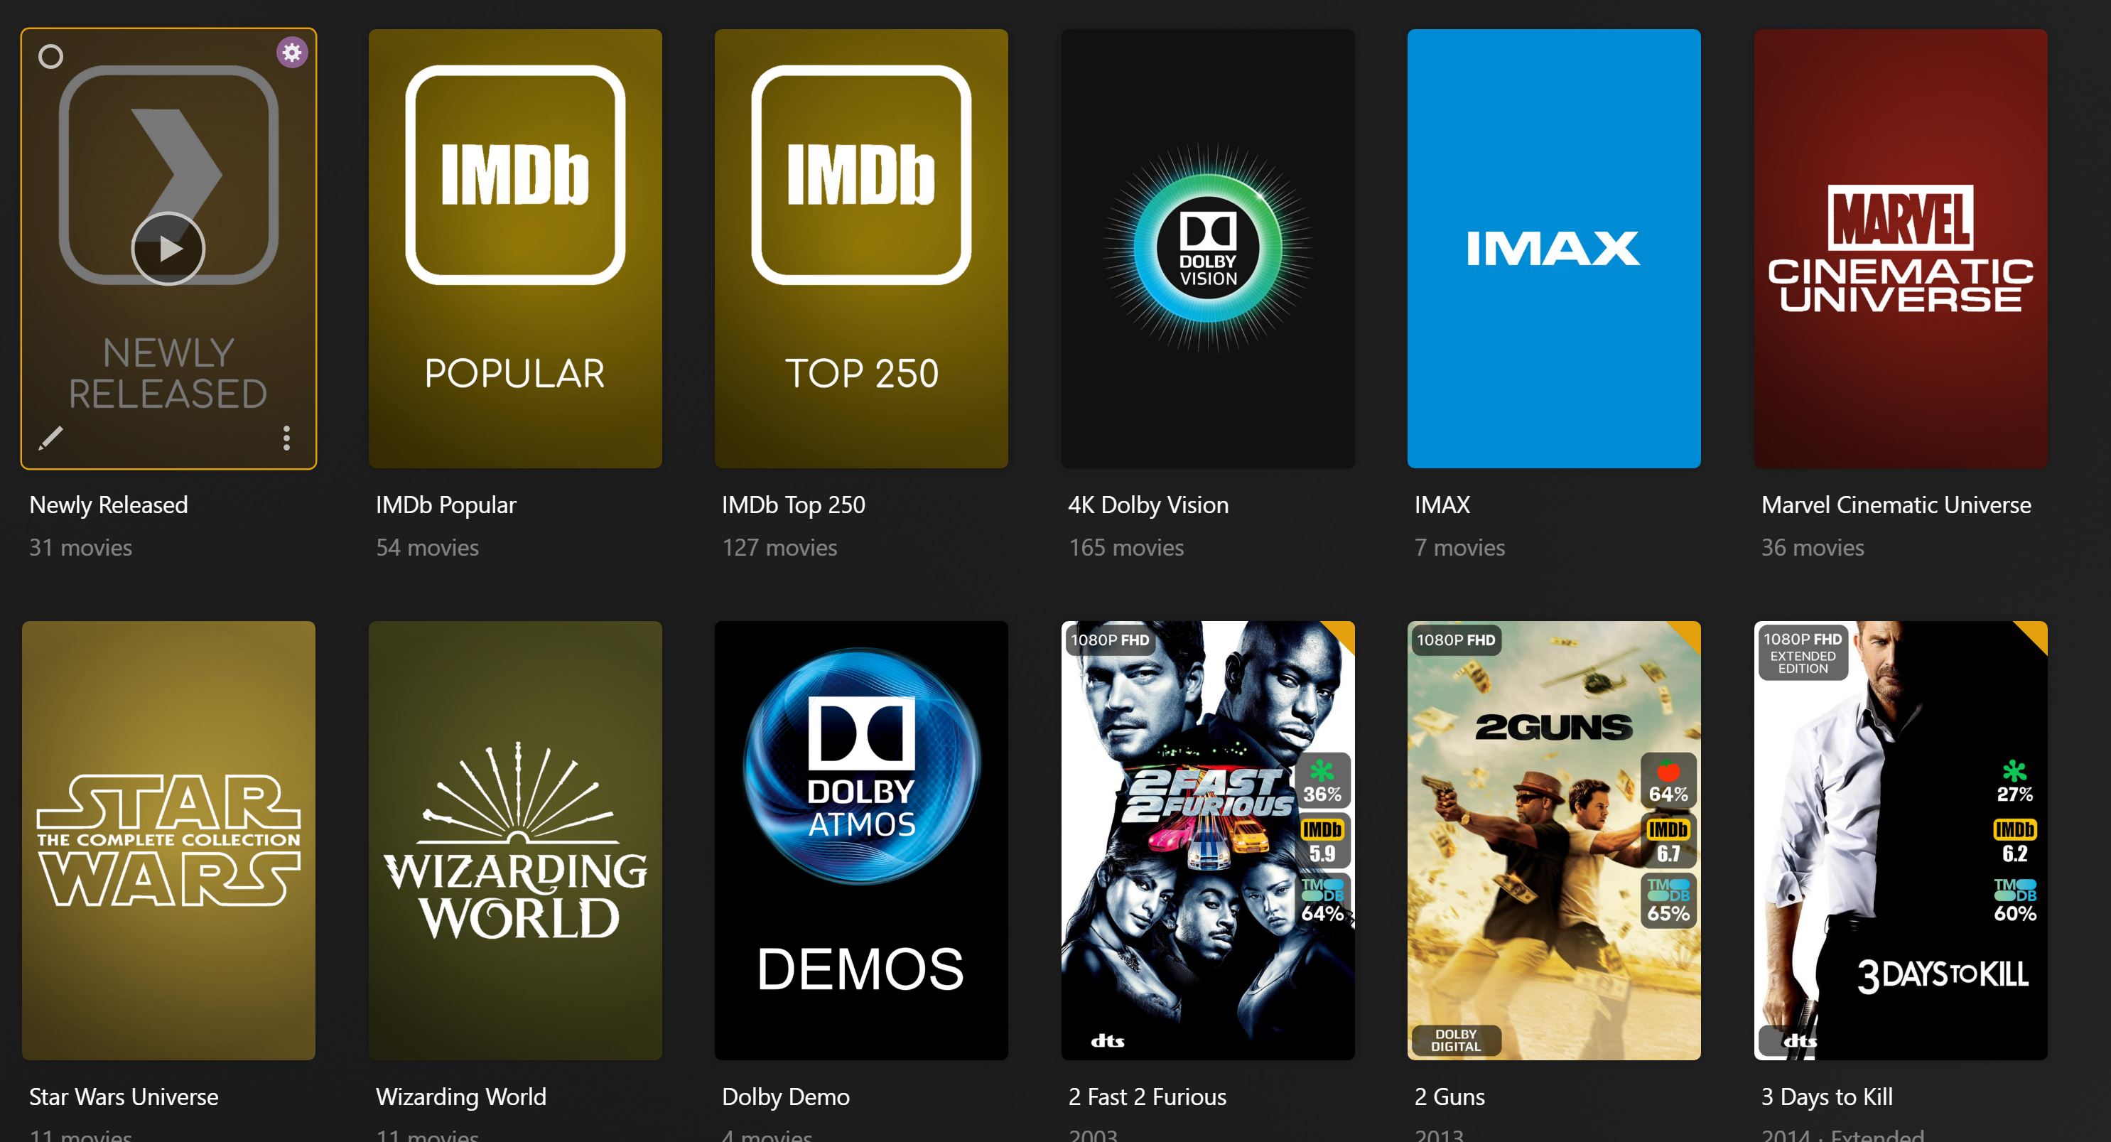Open the Star Wars Complete Collection poster

coord(169,840)
